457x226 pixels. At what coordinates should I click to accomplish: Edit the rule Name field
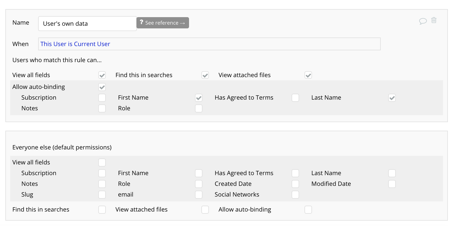coord(88,24)
